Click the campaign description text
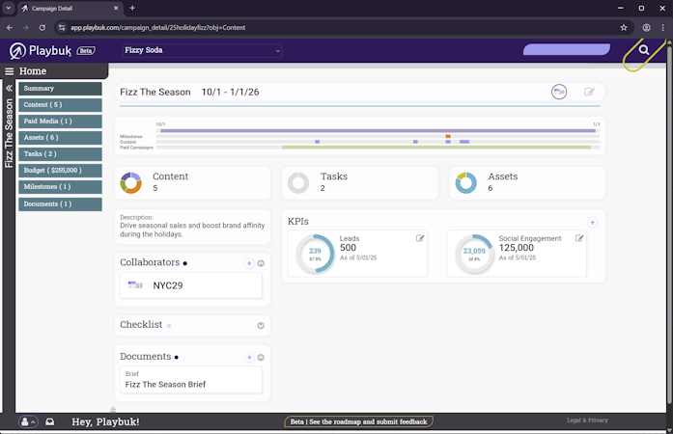Screen dimensions: 673x434 [192, 230]
